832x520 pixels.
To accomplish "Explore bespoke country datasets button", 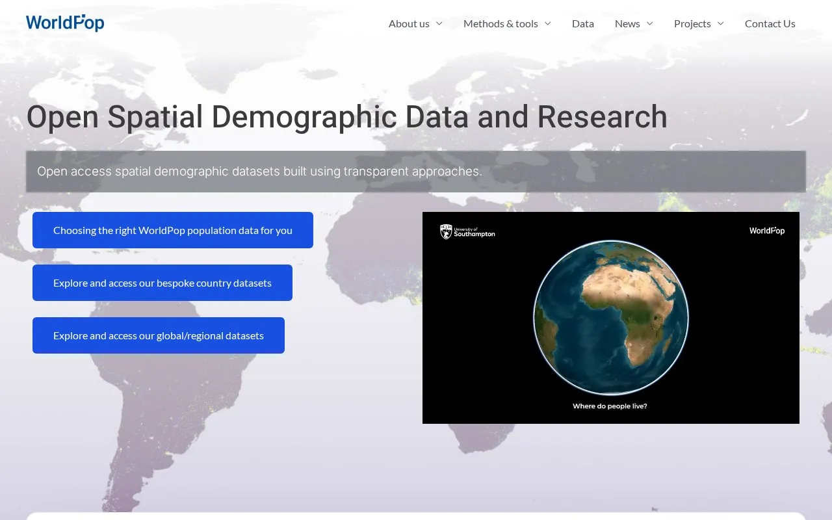I will coord(162,283).
